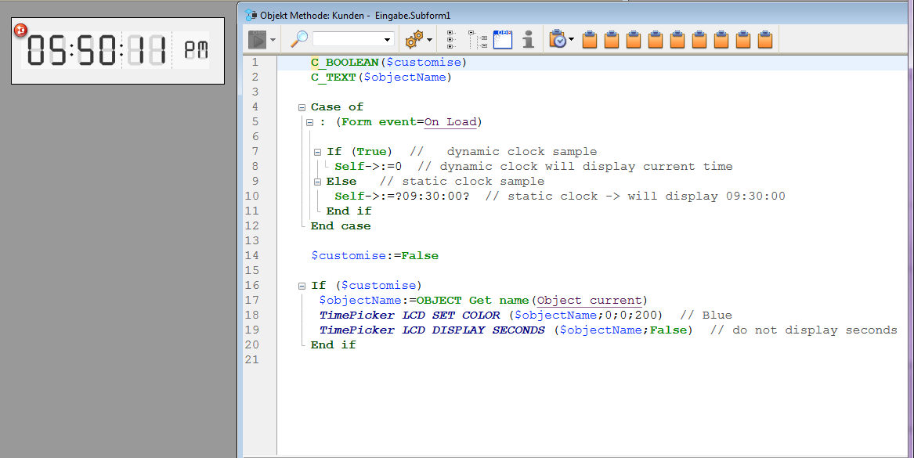Click the expand all blocks icon

(x=452, y=39)
